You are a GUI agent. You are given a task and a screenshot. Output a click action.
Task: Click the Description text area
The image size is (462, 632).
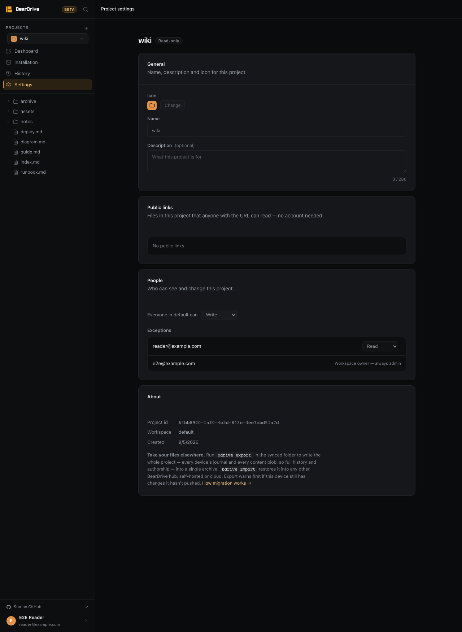pos(277,162)
